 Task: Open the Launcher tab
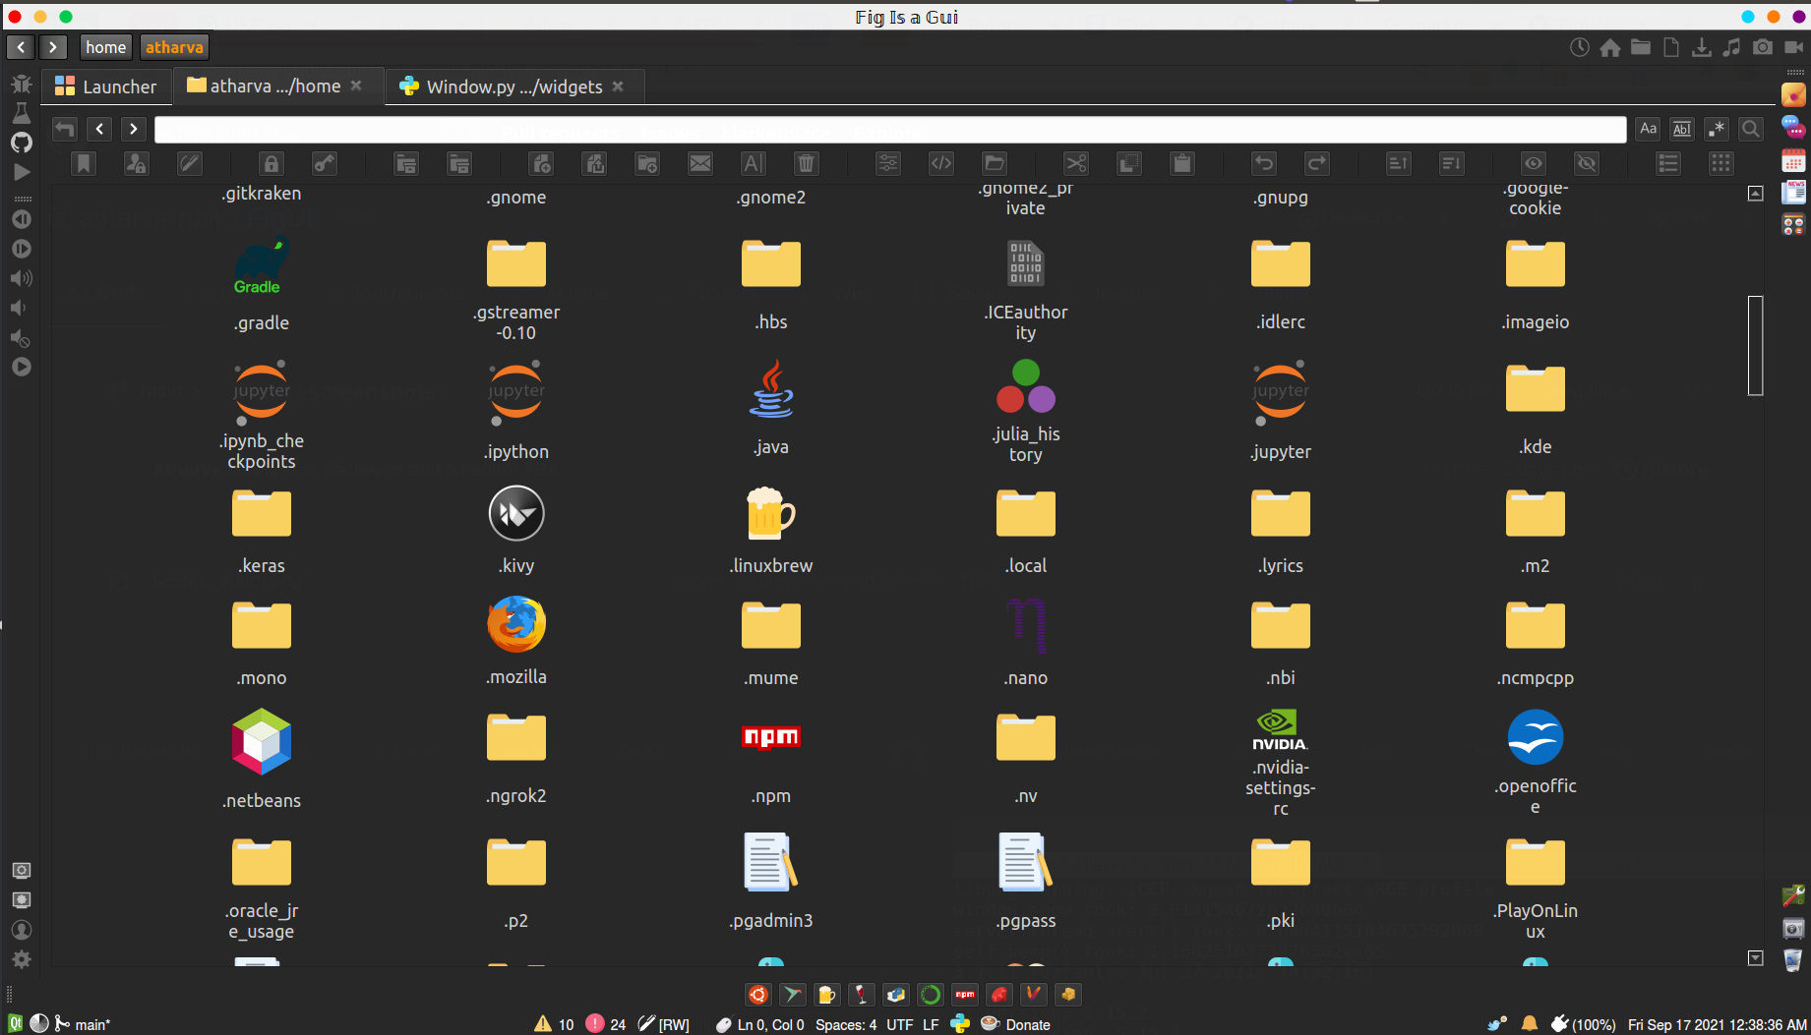pyautogui.click(x=106, y=86)
